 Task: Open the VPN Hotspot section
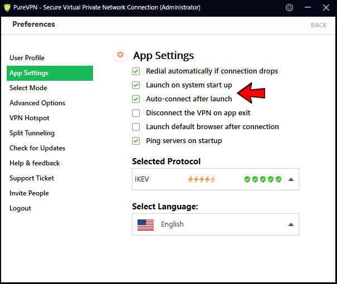pyautogui.click(x=30, y=118)
